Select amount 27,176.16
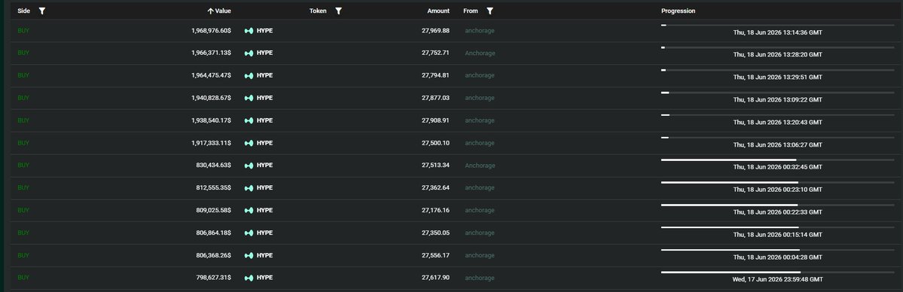This screenshot has width=903, height=292. [x=435, y=210]
